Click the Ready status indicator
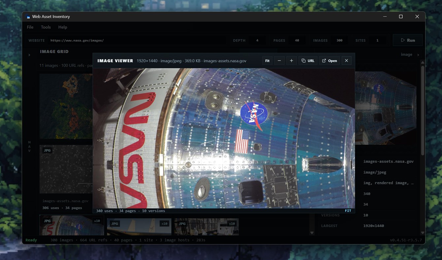 31,240
